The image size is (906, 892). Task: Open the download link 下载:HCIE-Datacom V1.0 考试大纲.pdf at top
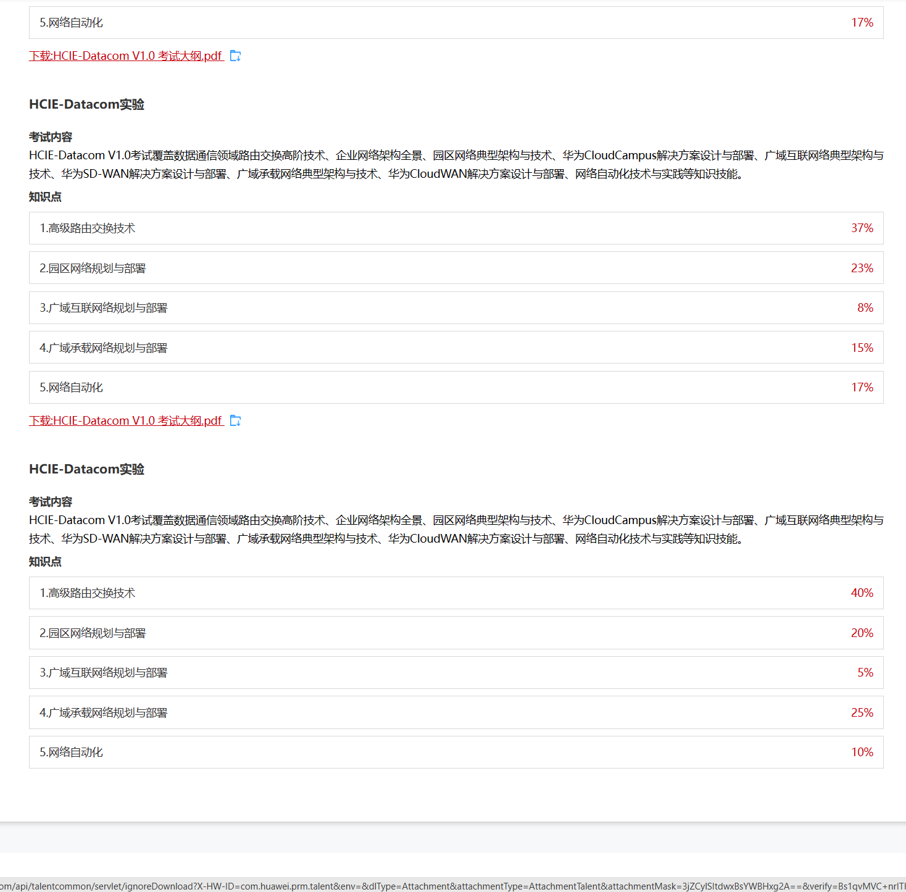tap(125, 56)
